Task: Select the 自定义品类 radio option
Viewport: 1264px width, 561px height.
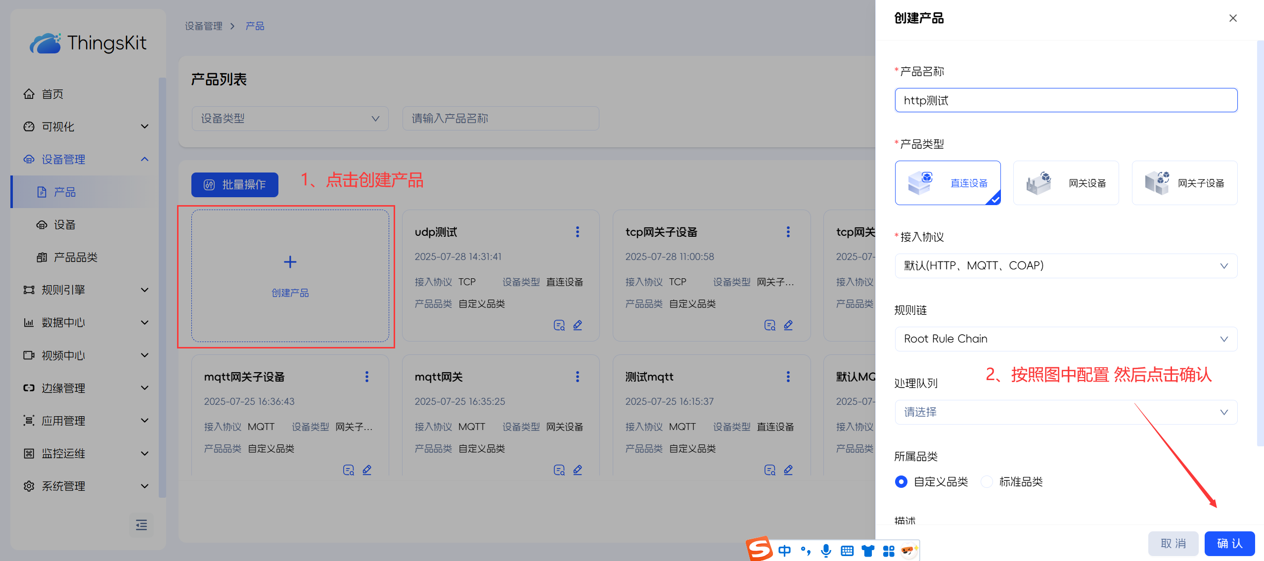Action: [x=901, y=482]
